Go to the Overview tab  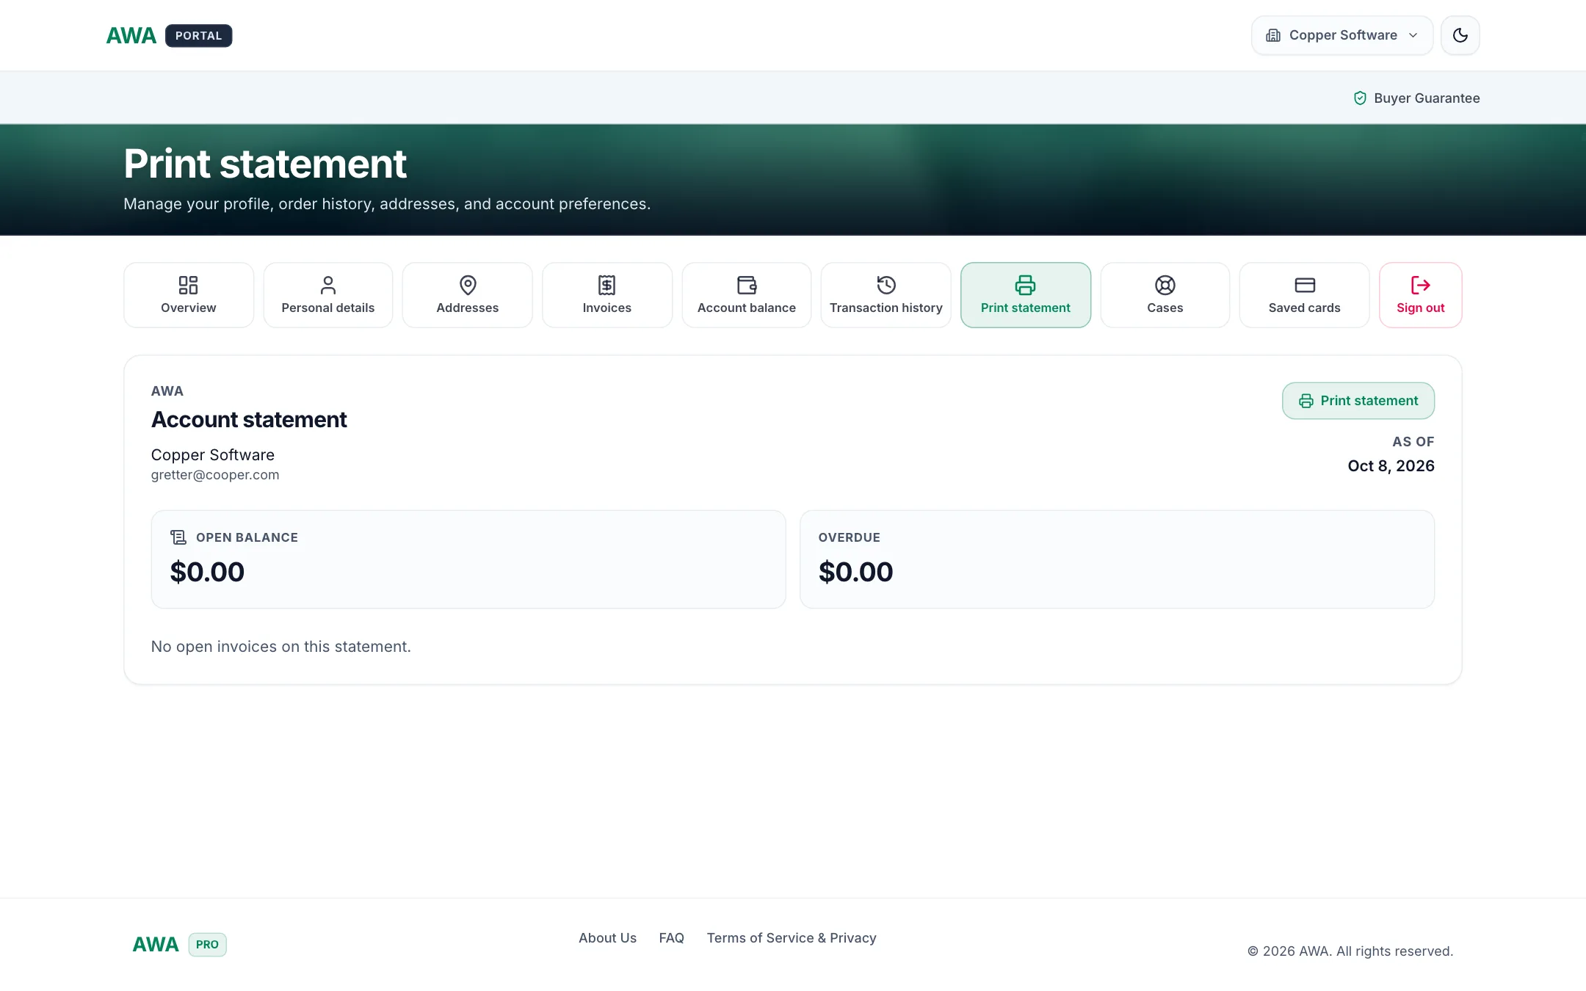coord(189,295)
